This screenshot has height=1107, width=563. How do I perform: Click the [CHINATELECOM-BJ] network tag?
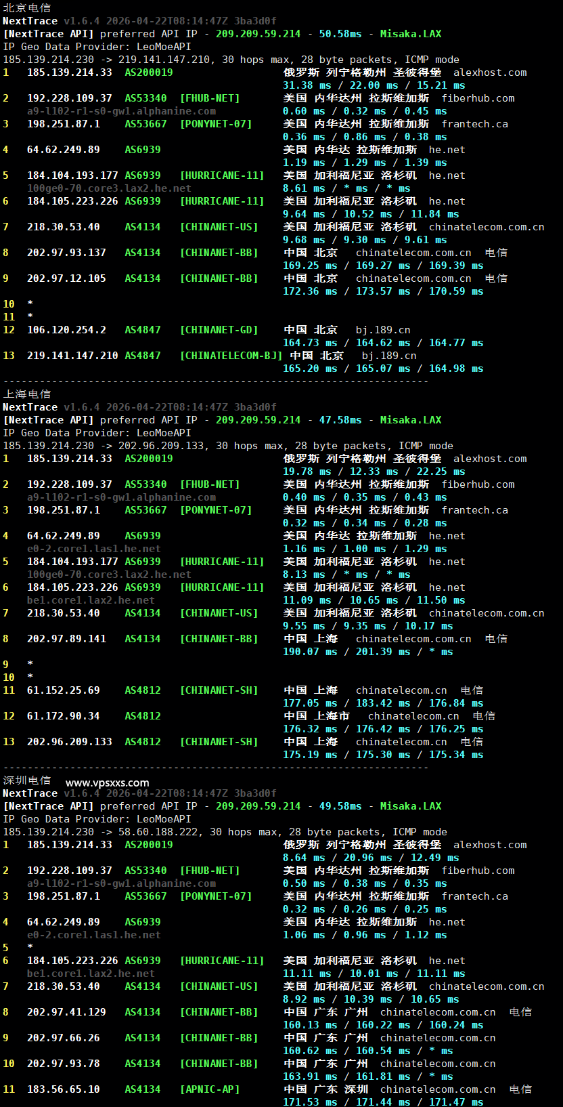click(231, 355)
